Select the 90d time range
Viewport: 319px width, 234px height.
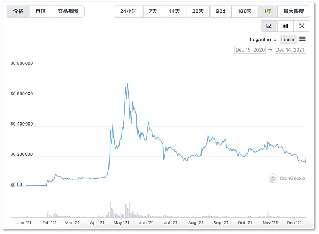pos(221,11)
